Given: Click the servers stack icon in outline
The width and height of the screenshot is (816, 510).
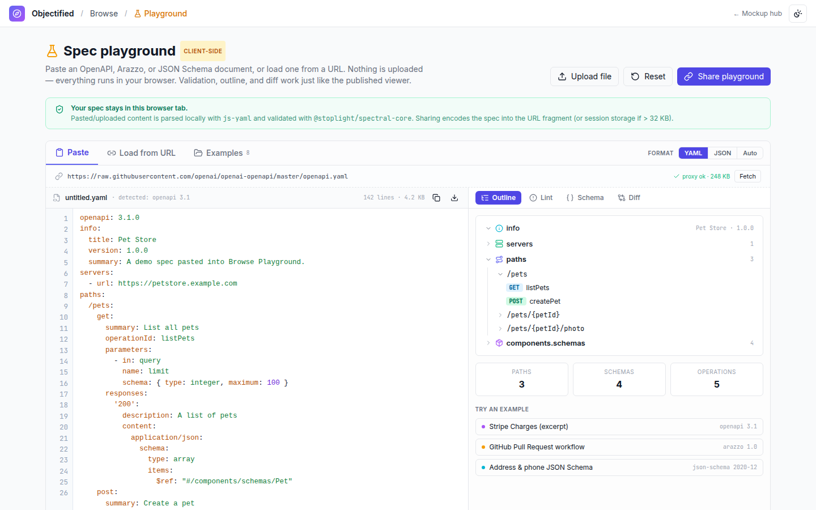Looking at the screenshot, I should (x=499, y=244).
